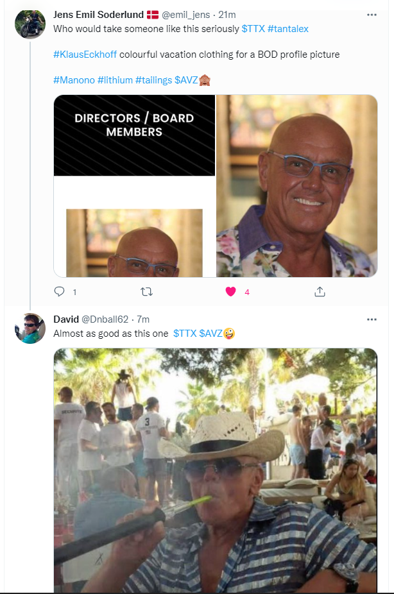Go to @Dnball62 profile handle

tap(107, 319)
